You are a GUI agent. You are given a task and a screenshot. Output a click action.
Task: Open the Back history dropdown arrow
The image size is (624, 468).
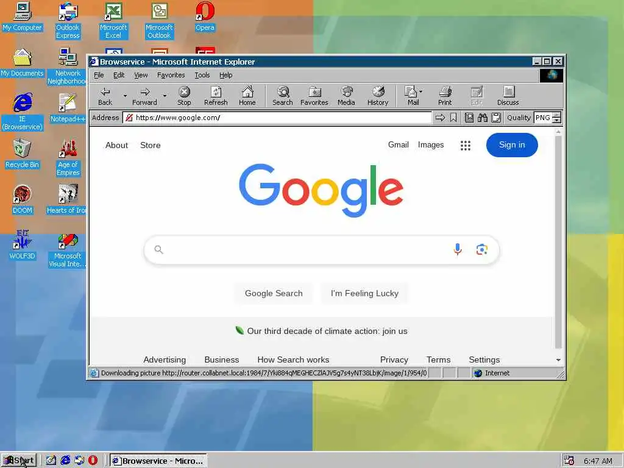click(x=125, y=96)
